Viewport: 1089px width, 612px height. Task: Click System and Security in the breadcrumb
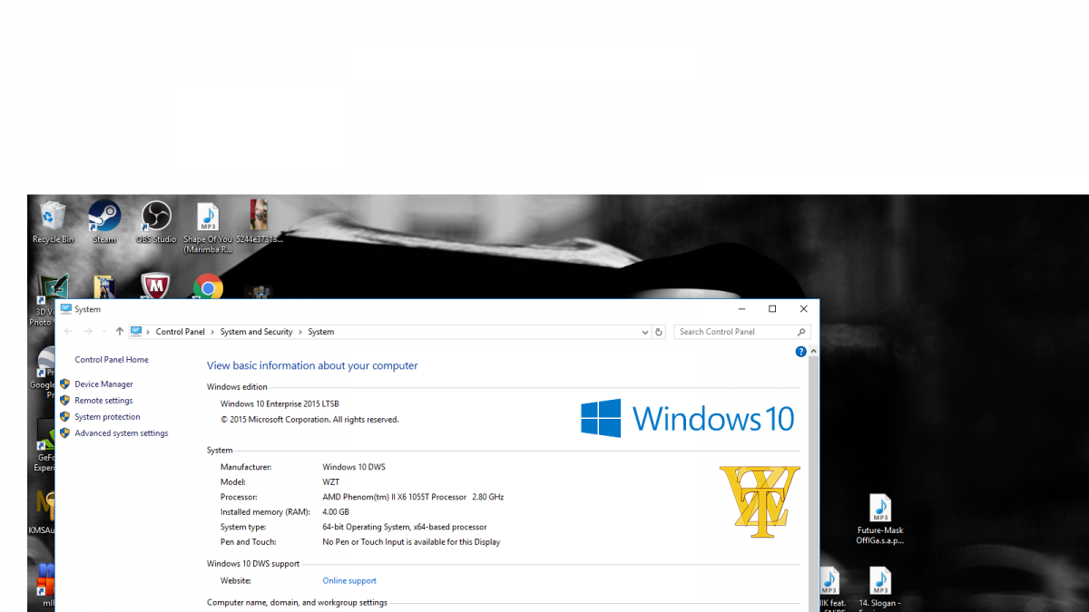tap(257, 332)
